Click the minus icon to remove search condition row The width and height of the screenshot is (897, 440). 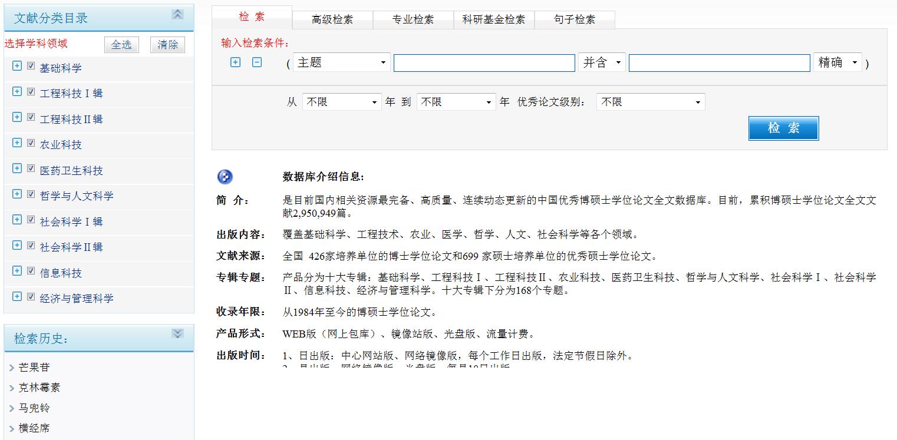[x=257, y=62]
